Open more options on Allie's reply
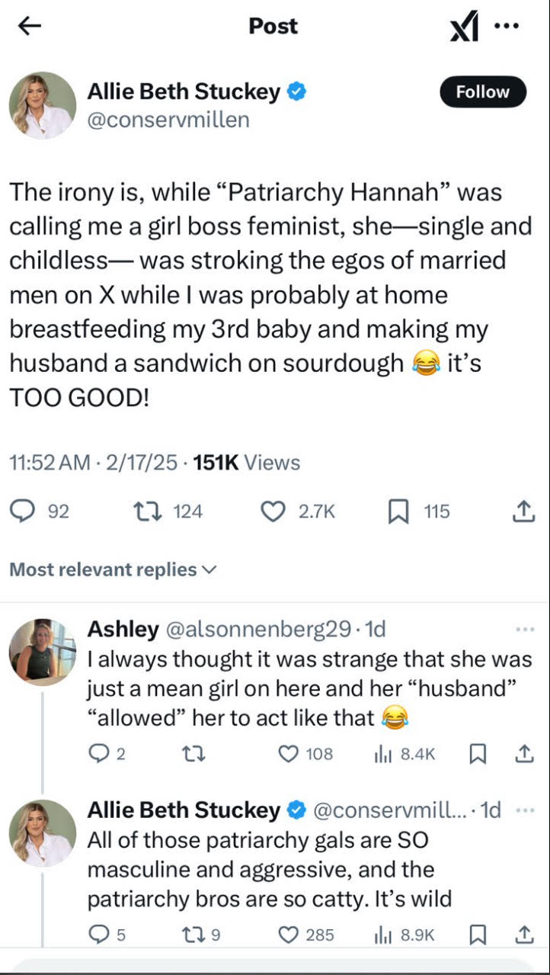 click(x=525, y=810)
